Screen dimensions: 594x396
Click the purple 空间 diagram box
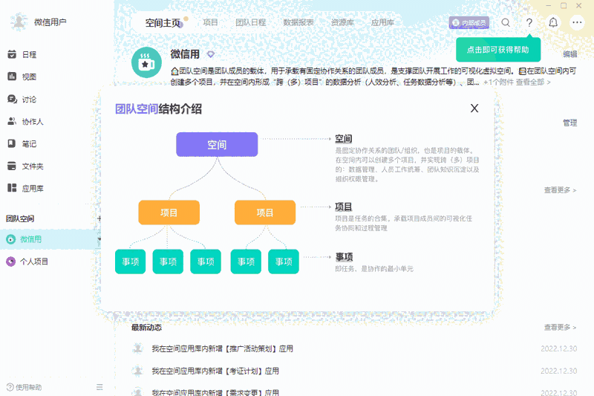(x=217, y=144)
